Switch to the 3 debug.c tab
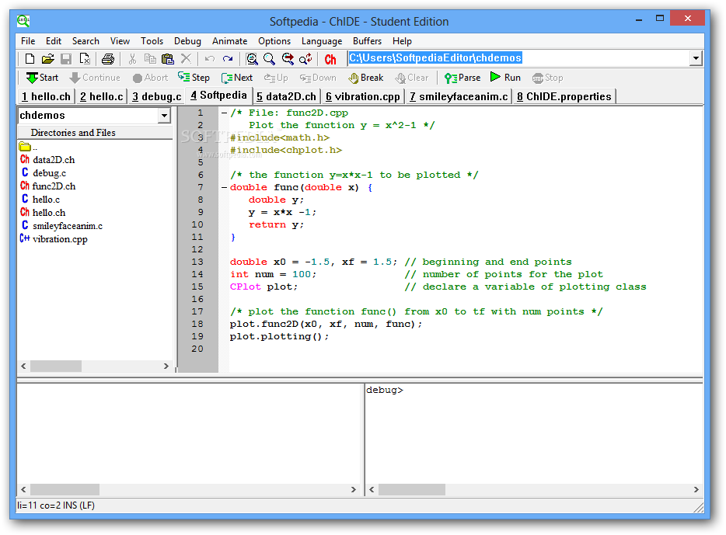The height and width of the screenshot is (535, 726). point(156,96)
